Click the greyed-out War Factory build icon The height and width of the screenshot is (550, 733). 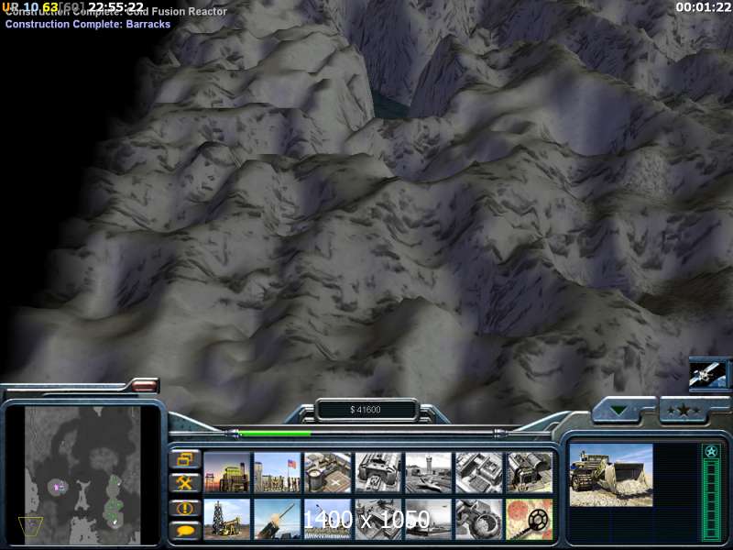click(x=377, y=472)
